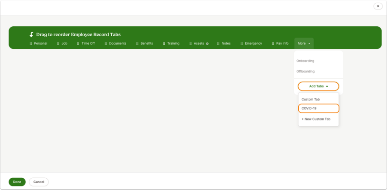The width and height of the screenshot is (387, 190).
Task: Select COVID-19 from the Add Tabs list
Action: pos(319,108)
